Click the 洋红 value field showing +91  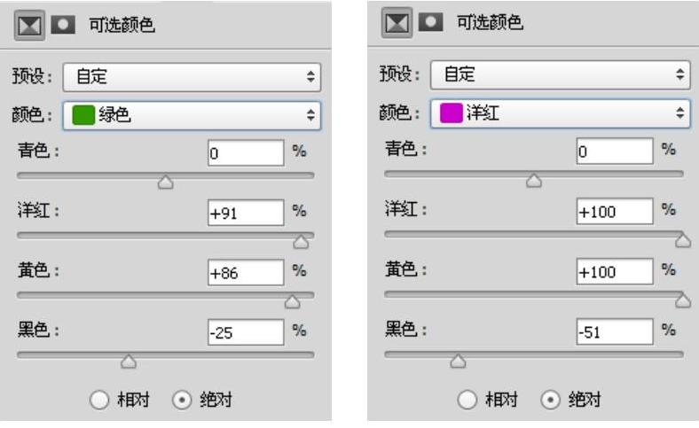click(x=244, y=213)
